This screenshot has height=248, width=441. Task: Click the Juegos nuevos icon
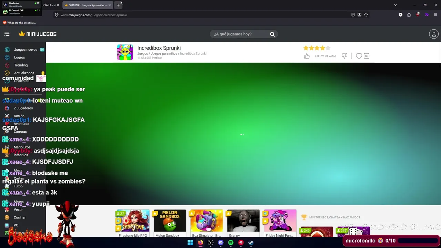pos(7,50)
